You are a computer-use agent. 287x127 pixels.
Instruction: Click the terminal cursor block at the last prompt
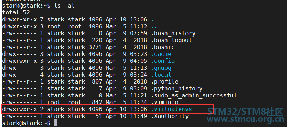coord(56,123)
